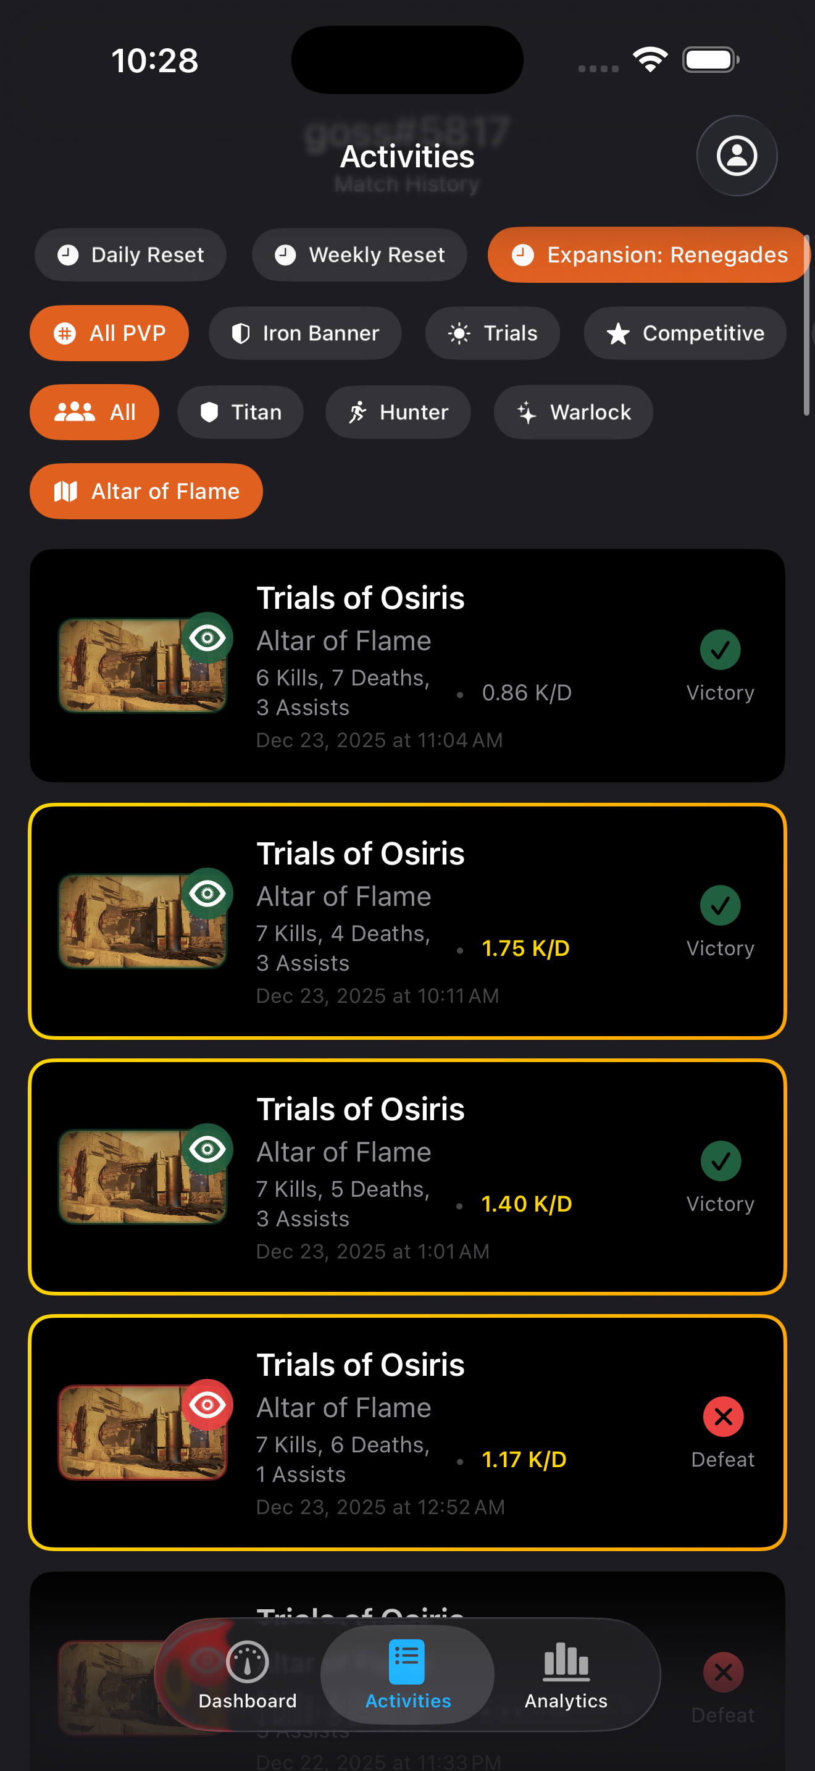Tap the red Defeat X icon at 12:52 AM
815x1771 pixels.
coord(723,1417)
